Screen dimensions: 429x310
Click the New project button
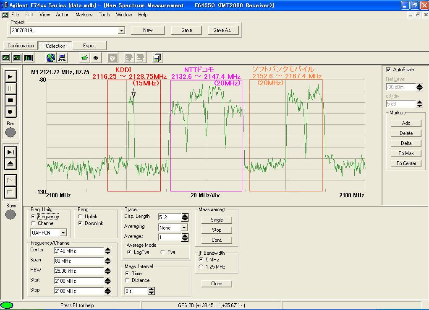click(x=148, y=30)
